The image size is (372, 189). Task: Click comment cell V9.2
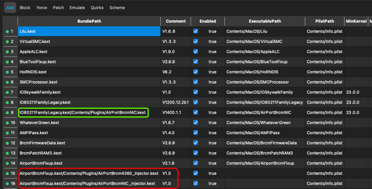pos(176,72)
